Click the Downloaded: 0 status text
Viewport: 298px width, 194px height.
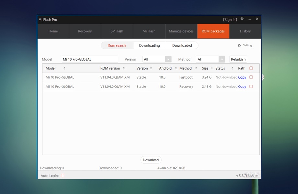click(x=110, y=168)
